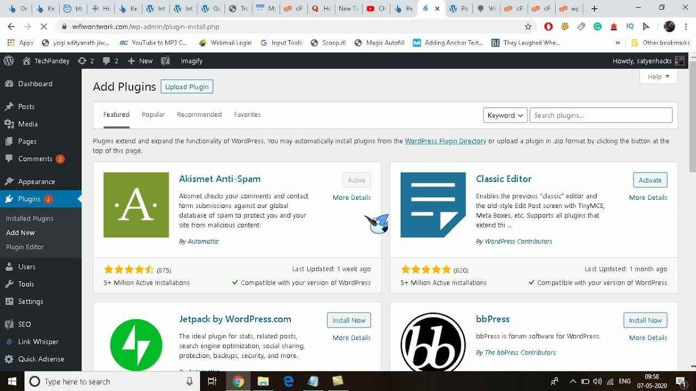The height and width of the screenshot is (391, 696).
Task: Stop page loading in Chrome
Action: [45, 26]
